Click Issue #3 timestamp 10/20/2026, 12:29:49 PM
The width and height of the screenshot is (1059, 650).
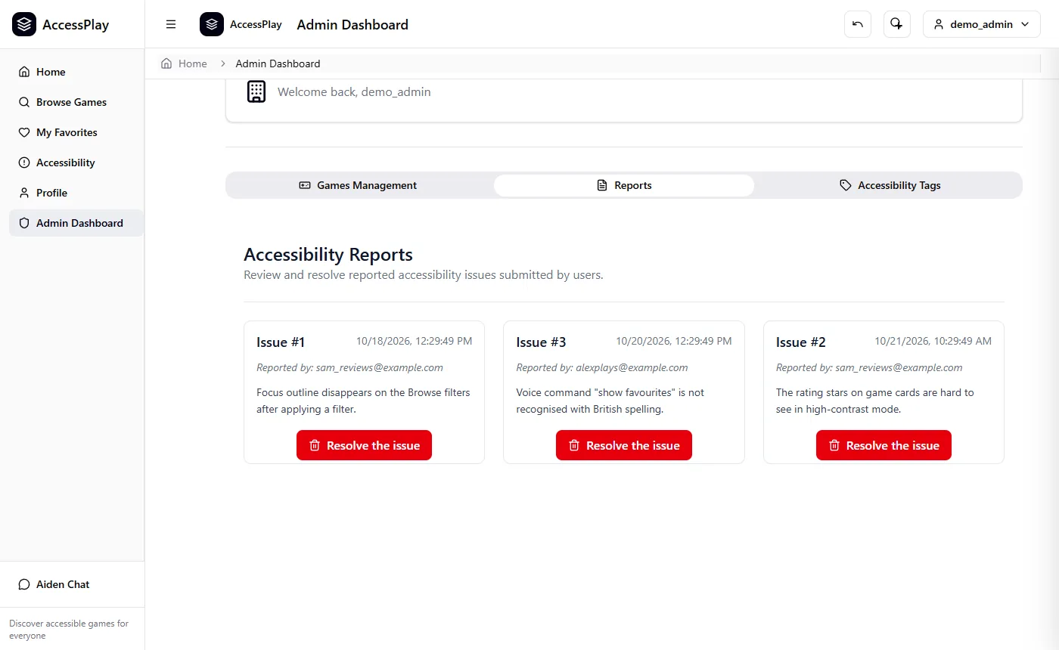674,341
